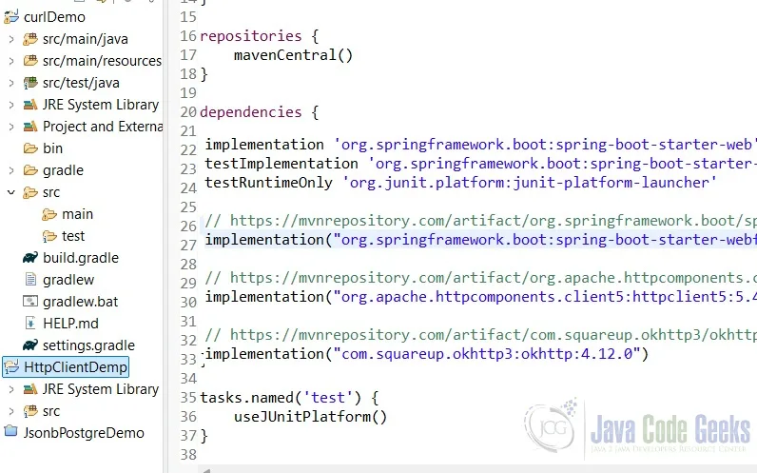757x473 pixels.
Task: Click the Project and External library icon
Action: click(x=30, y=127)
